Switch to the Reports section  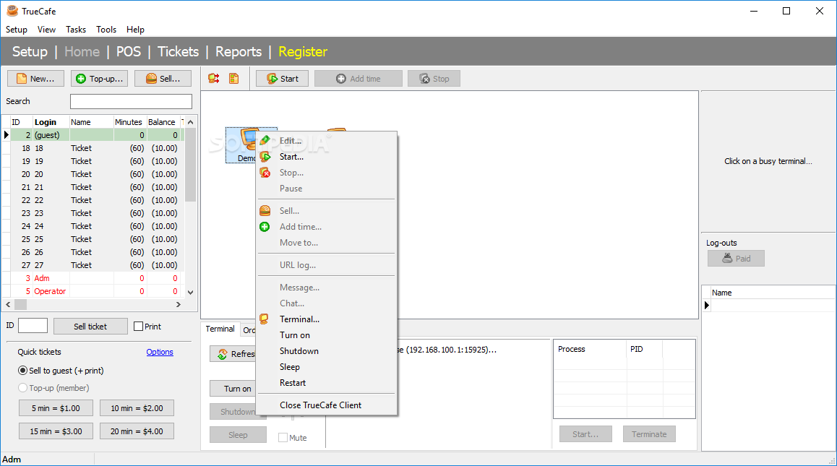pyautogui.click(x=239, y=52)
